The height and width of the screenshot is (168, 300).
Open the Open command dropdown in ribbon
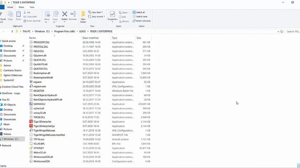coord(124,13)
